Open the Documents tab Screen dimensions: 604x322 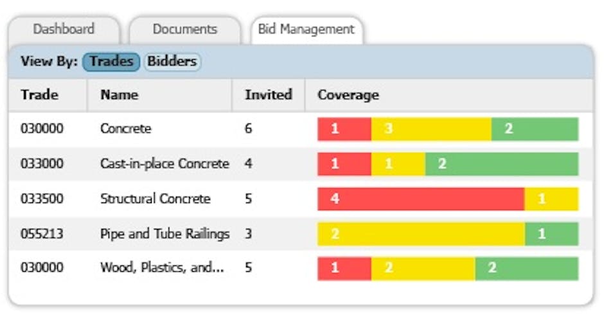(x=185, y=30)
